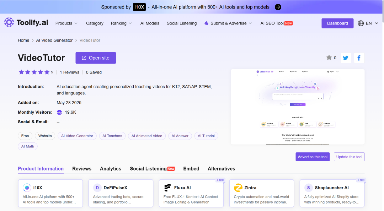
Task: Click the five-star rating stars
Action: tap(34, 72)
